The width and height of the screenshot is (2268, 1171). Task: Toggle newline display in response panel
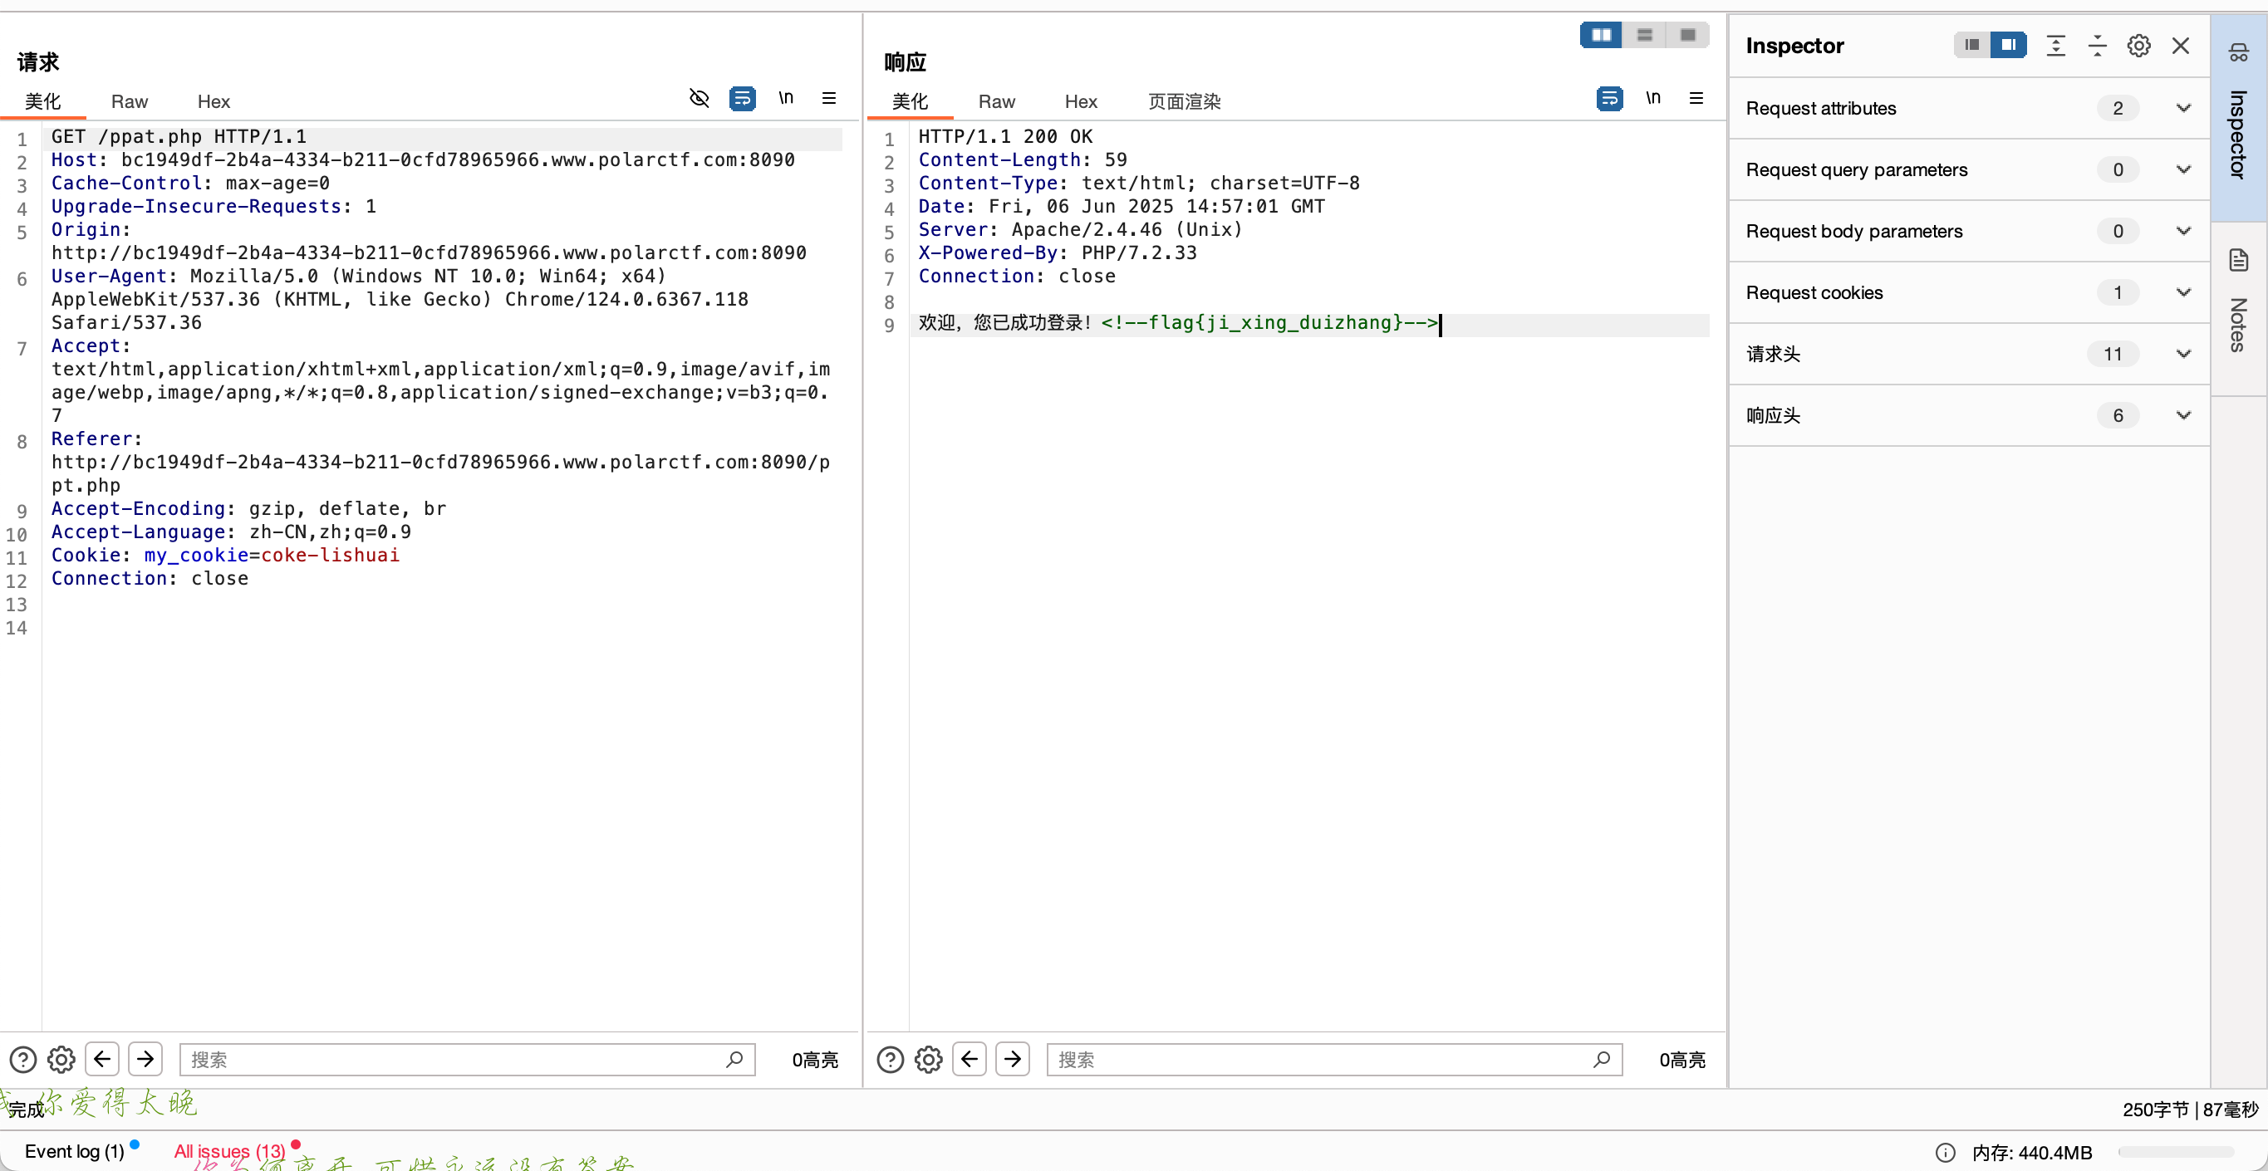[1652, 98]
